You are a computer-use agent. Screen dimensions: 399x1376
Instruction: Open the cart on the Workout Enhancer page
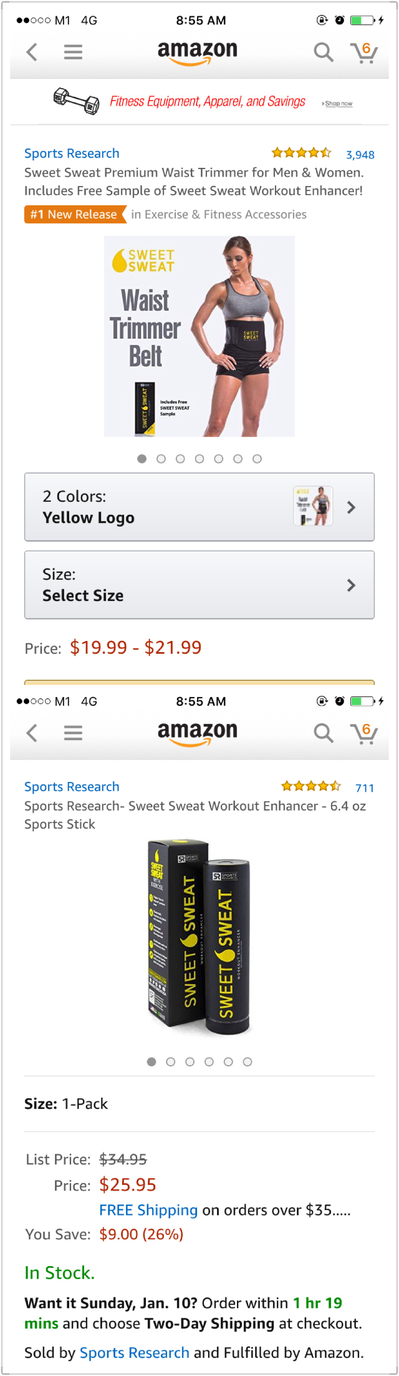click(364, 733)
